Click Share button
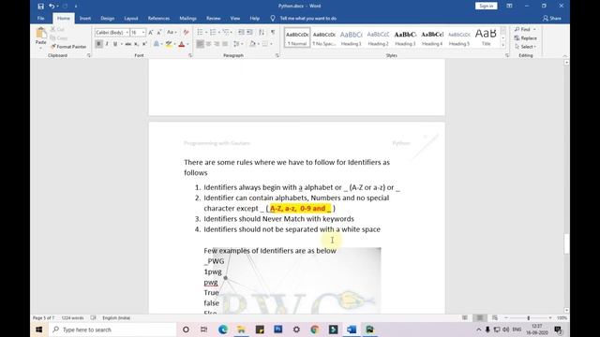Viewport: 600px width, 337px height. tap(552, 19)
